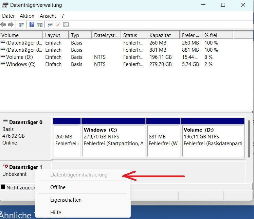
Task: Click the black Nicht zugeordnet legend swatch
Action: tap(3, 187)
